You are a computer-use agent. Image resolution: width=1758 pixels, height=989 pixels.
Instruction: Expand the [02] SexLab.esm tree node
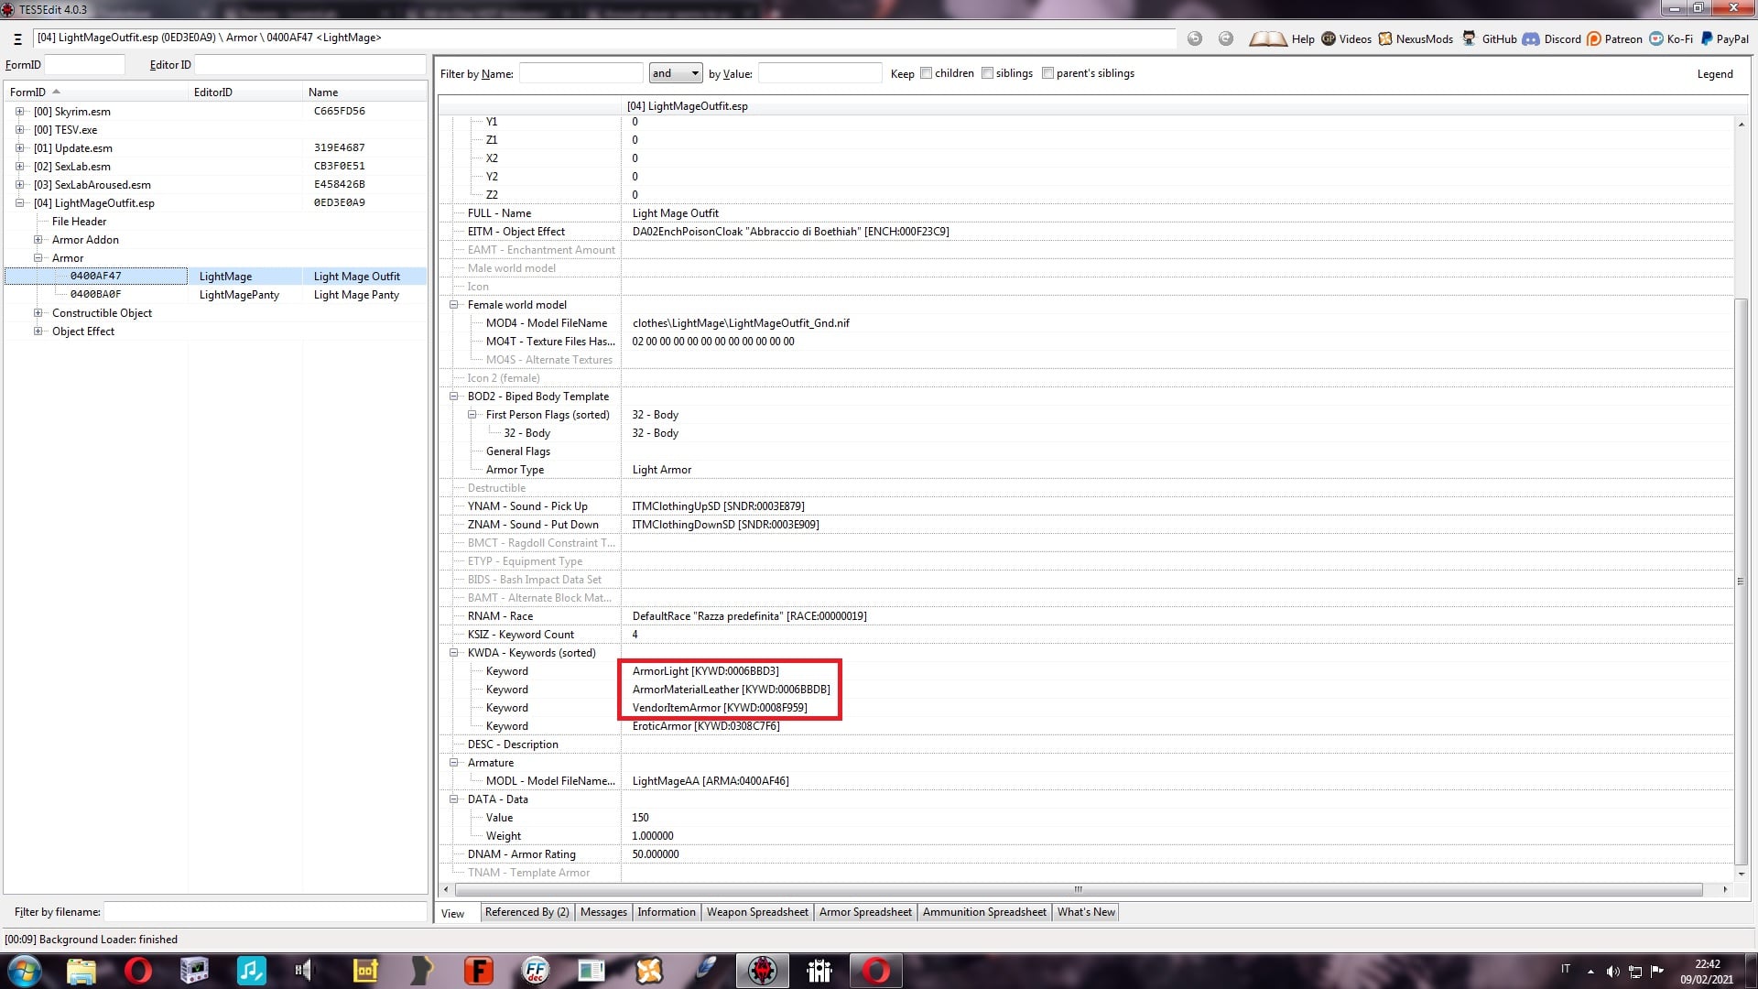pos(19,167)
